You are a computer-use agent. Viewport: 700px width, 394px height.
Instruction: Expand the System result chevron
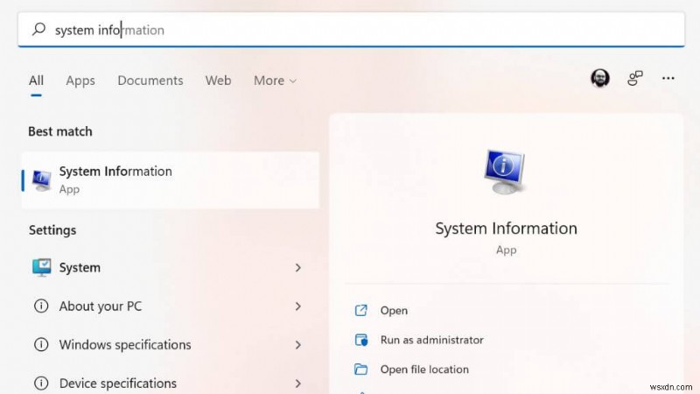297,267
